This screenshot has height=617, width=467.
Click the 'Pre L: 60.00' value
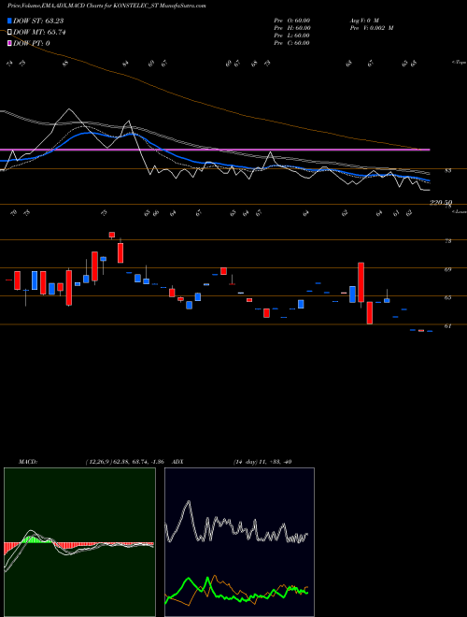coord(292,36)
